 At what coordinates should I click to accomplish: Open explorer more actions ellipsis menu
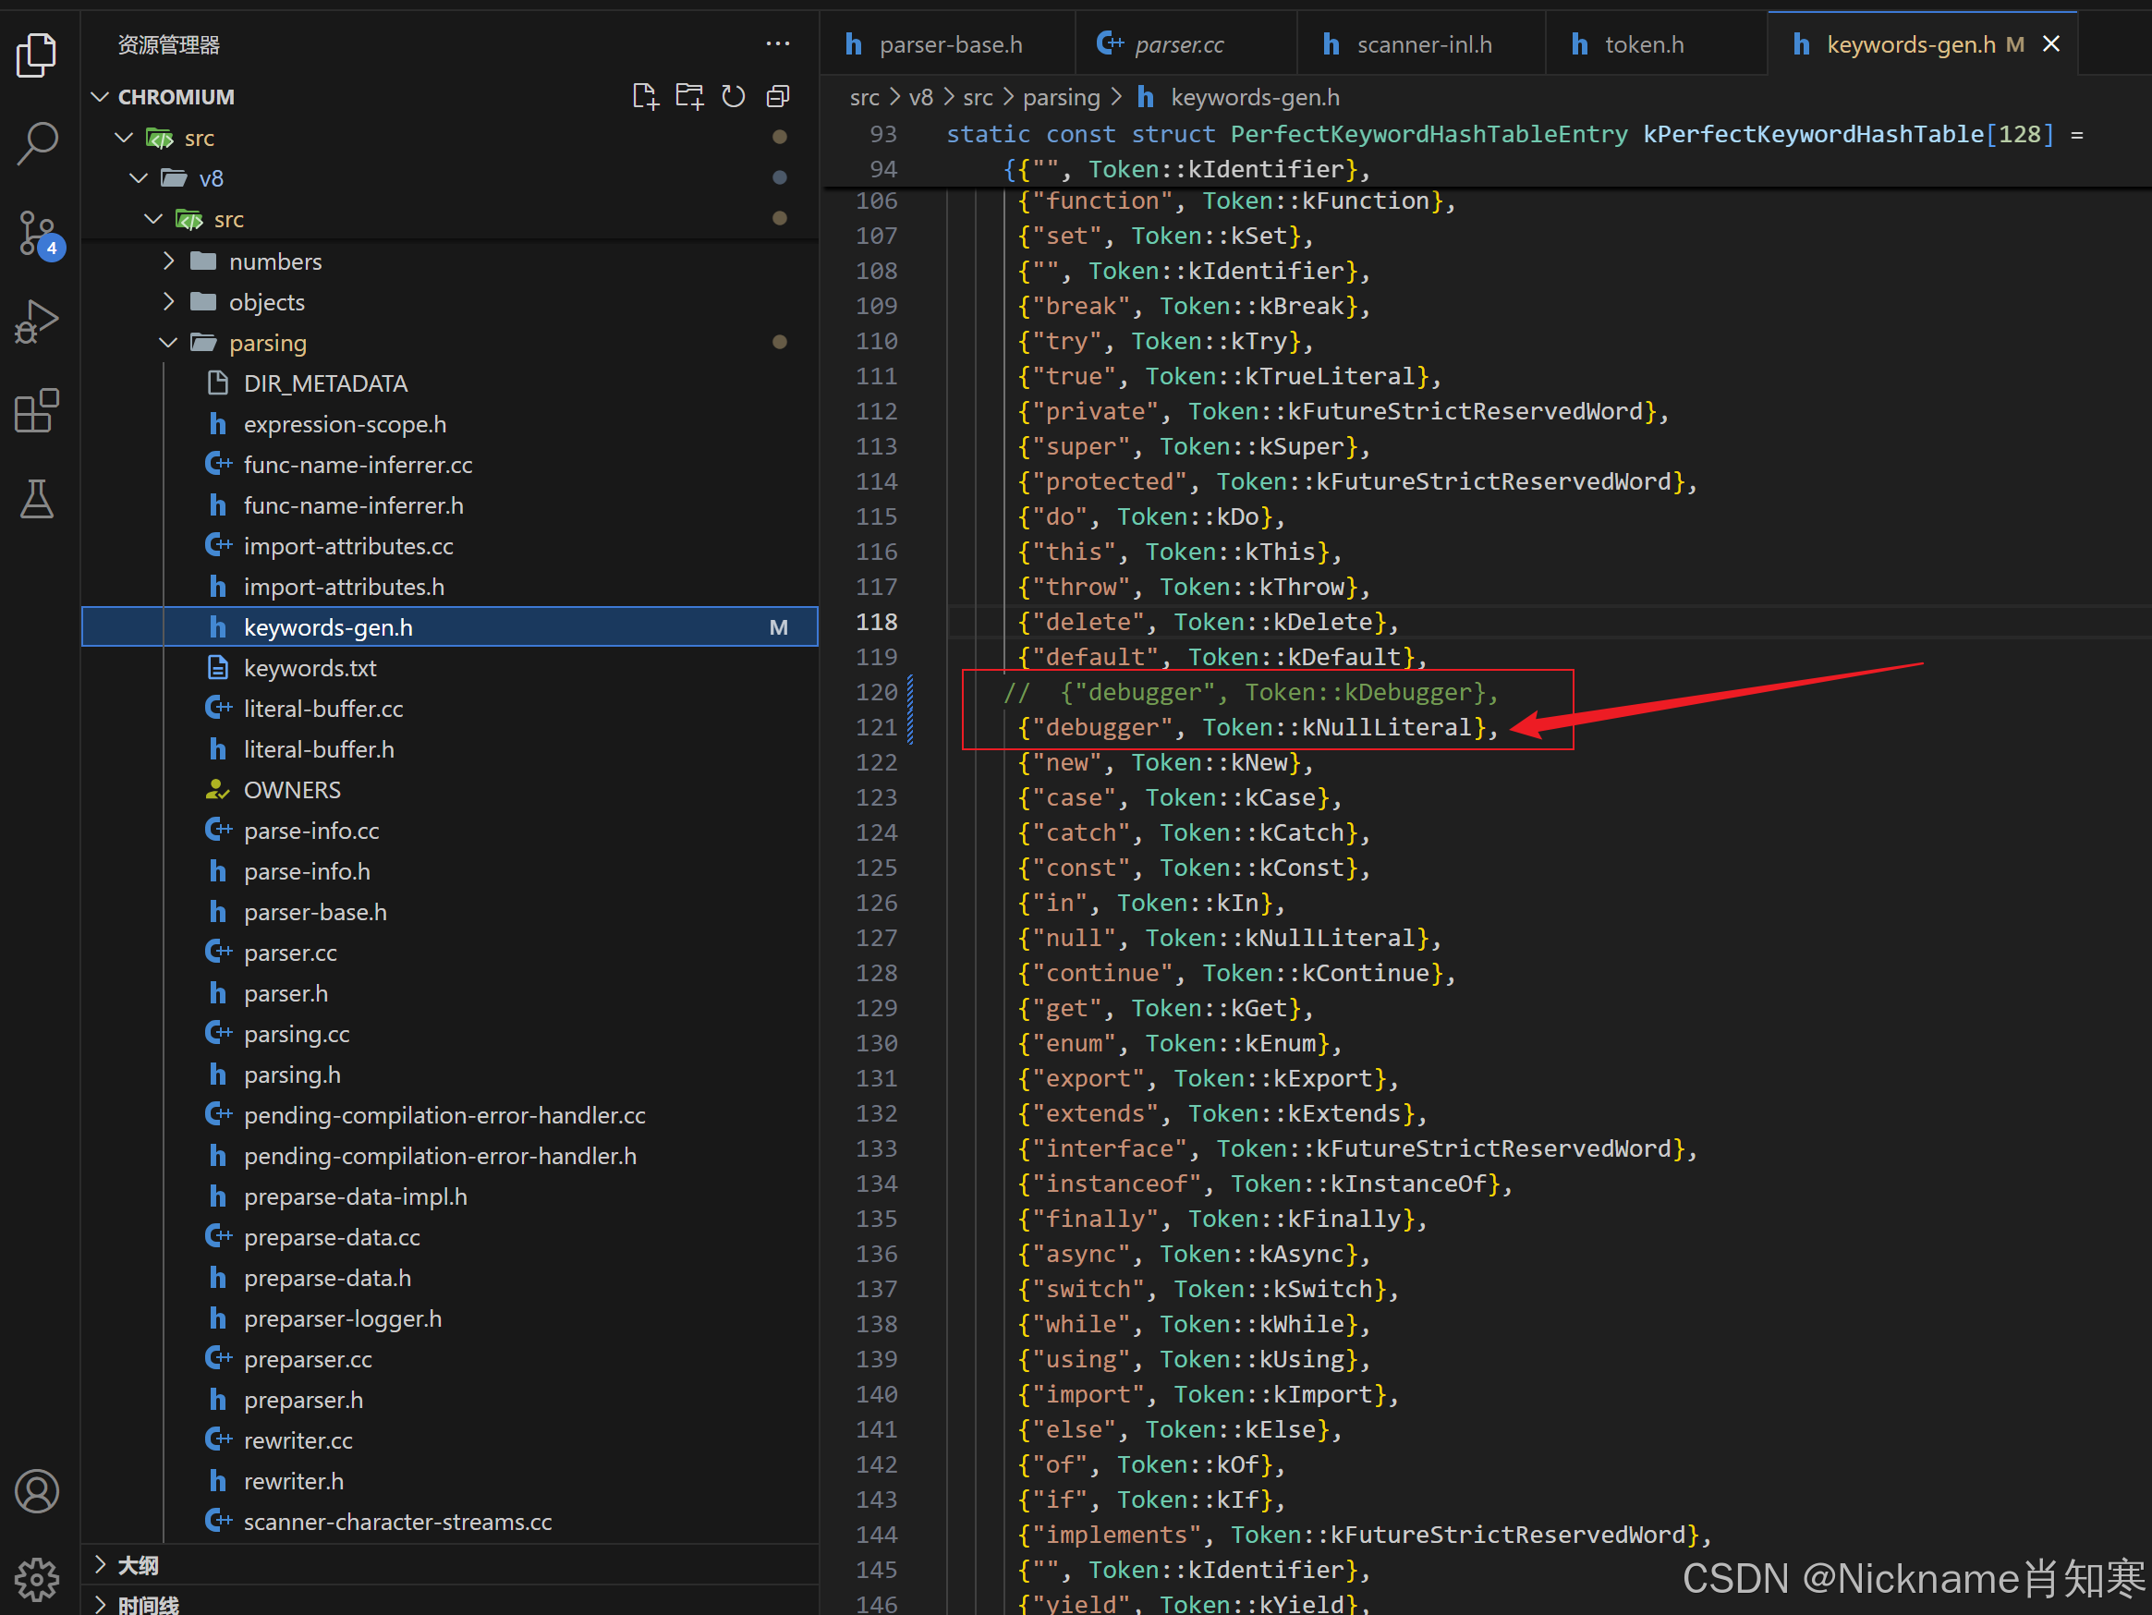pos(777,43)
